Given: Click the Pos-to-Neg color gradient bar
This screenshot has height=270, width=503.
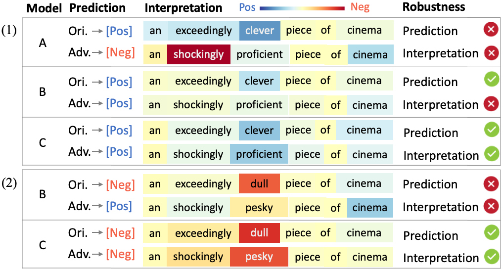Looking at the screenshot, I should [x=302, y=8].
